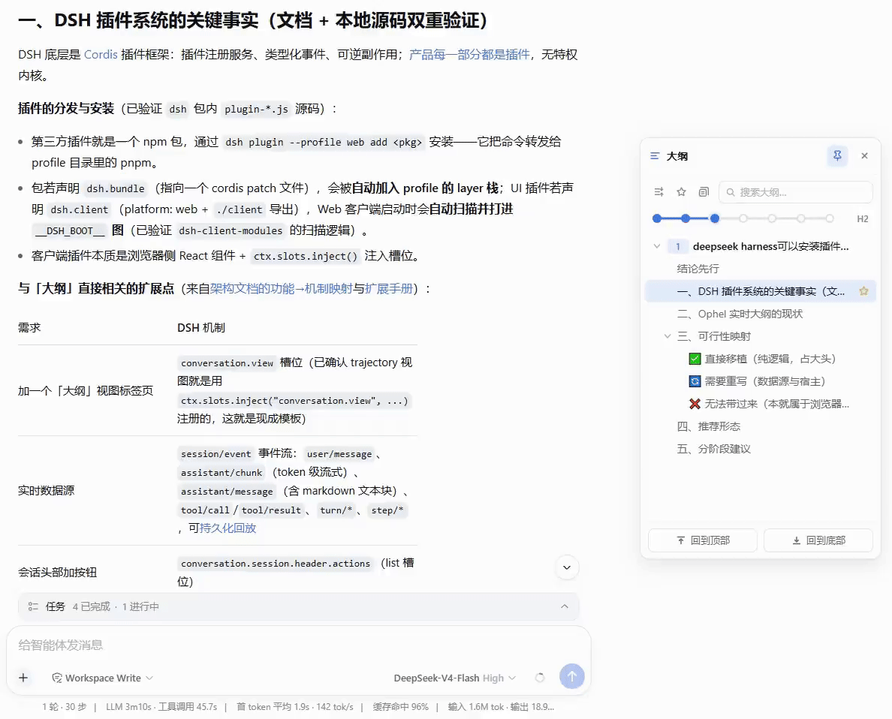Click the star favorites filter icon
Image resolution: width=892 pixels, height=719 pixels.
coord(681,192)
